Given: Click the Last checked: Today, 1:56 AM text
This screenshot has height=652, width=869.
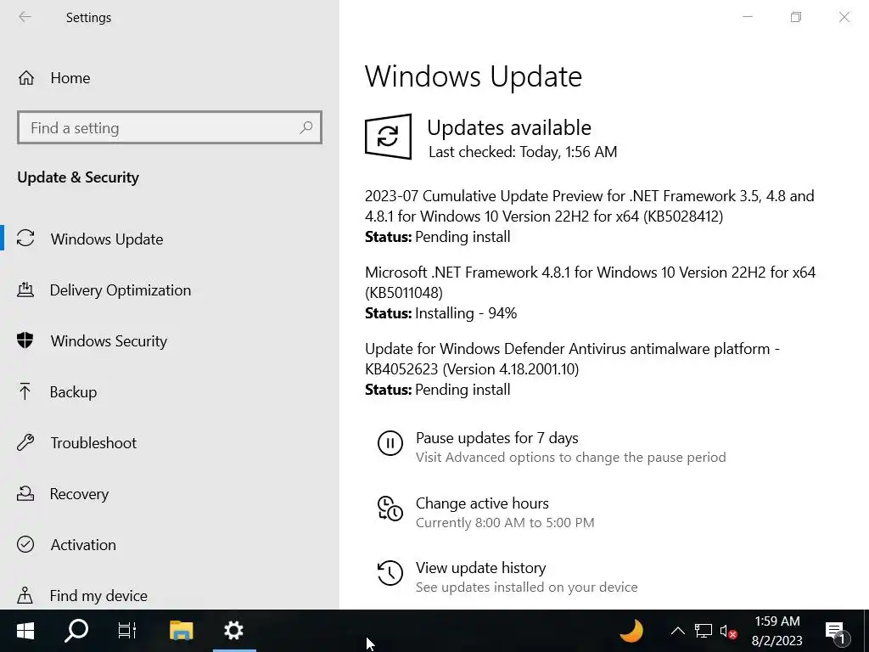Looking at the screenshot, I should 523,152.
